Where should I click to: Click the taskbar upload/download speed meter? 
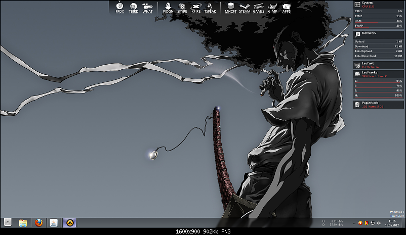(x=333, y=223)
